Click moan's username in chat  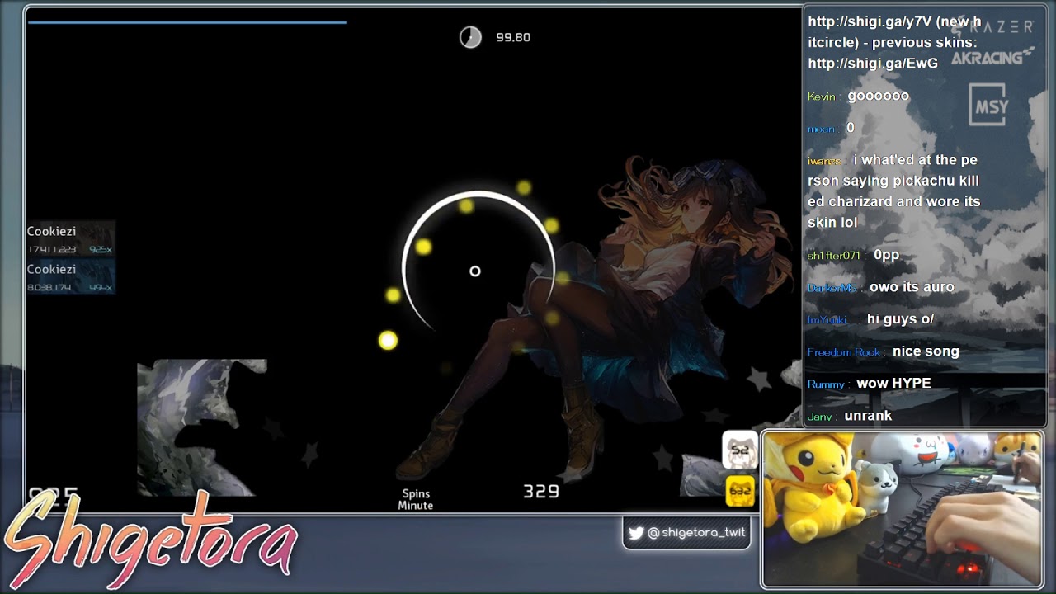(821, 129)
